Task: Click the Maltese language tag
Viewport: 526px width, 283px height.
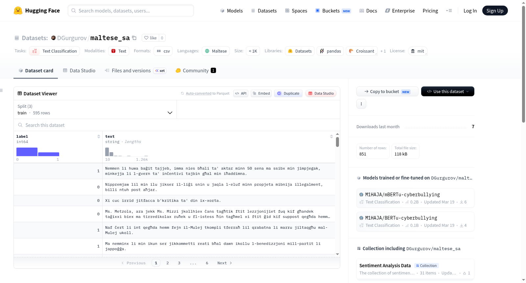Action: [216, 51]
